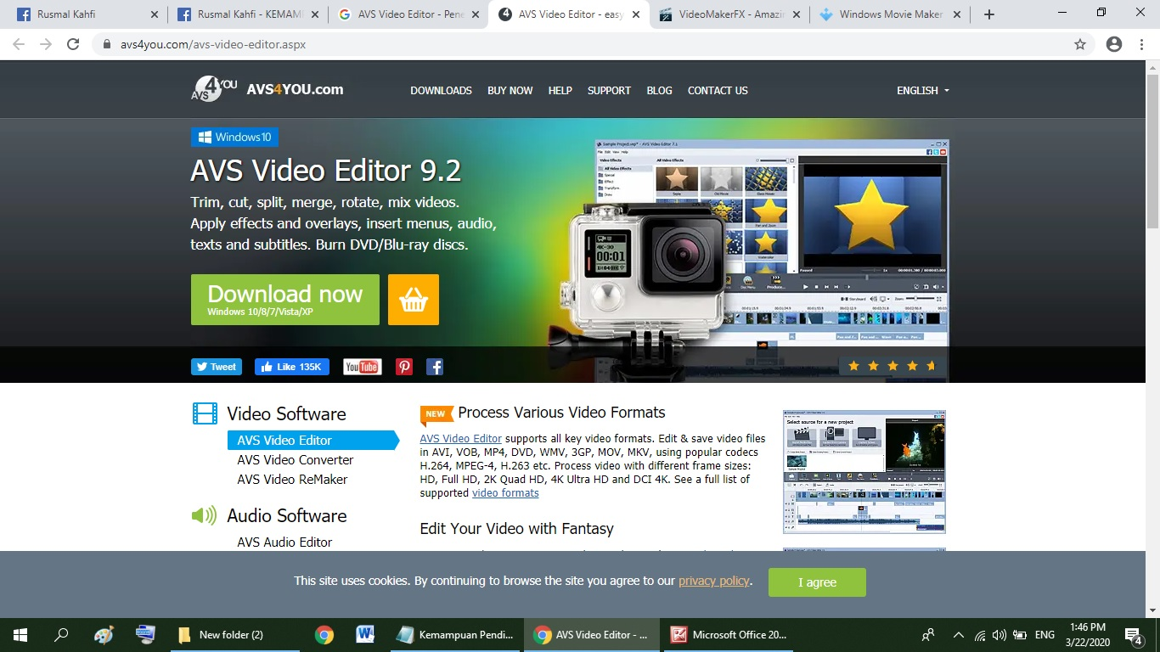
Task: Open the Chrome profile avatar icon
Action: coord(1114,45)
